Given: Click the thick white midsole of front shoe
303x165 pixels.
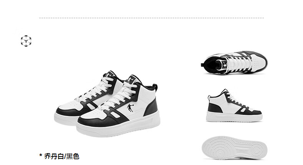Looking at the screenshot, I should point(118,126).
